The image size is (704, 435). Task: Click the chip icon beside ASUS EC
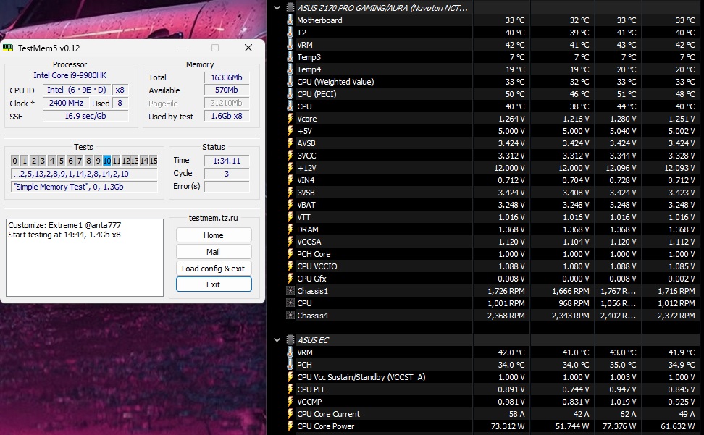click(290, 340)
